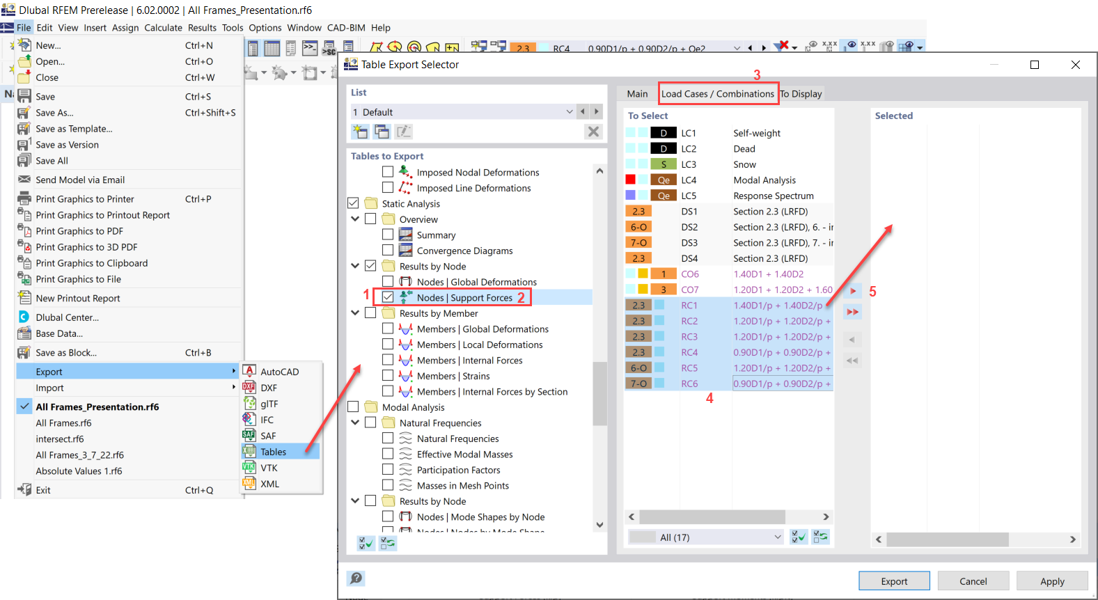The image size is (1098, 600).
Task: Enable Members | Internal Forces checkbox
Action: point(388,360)
